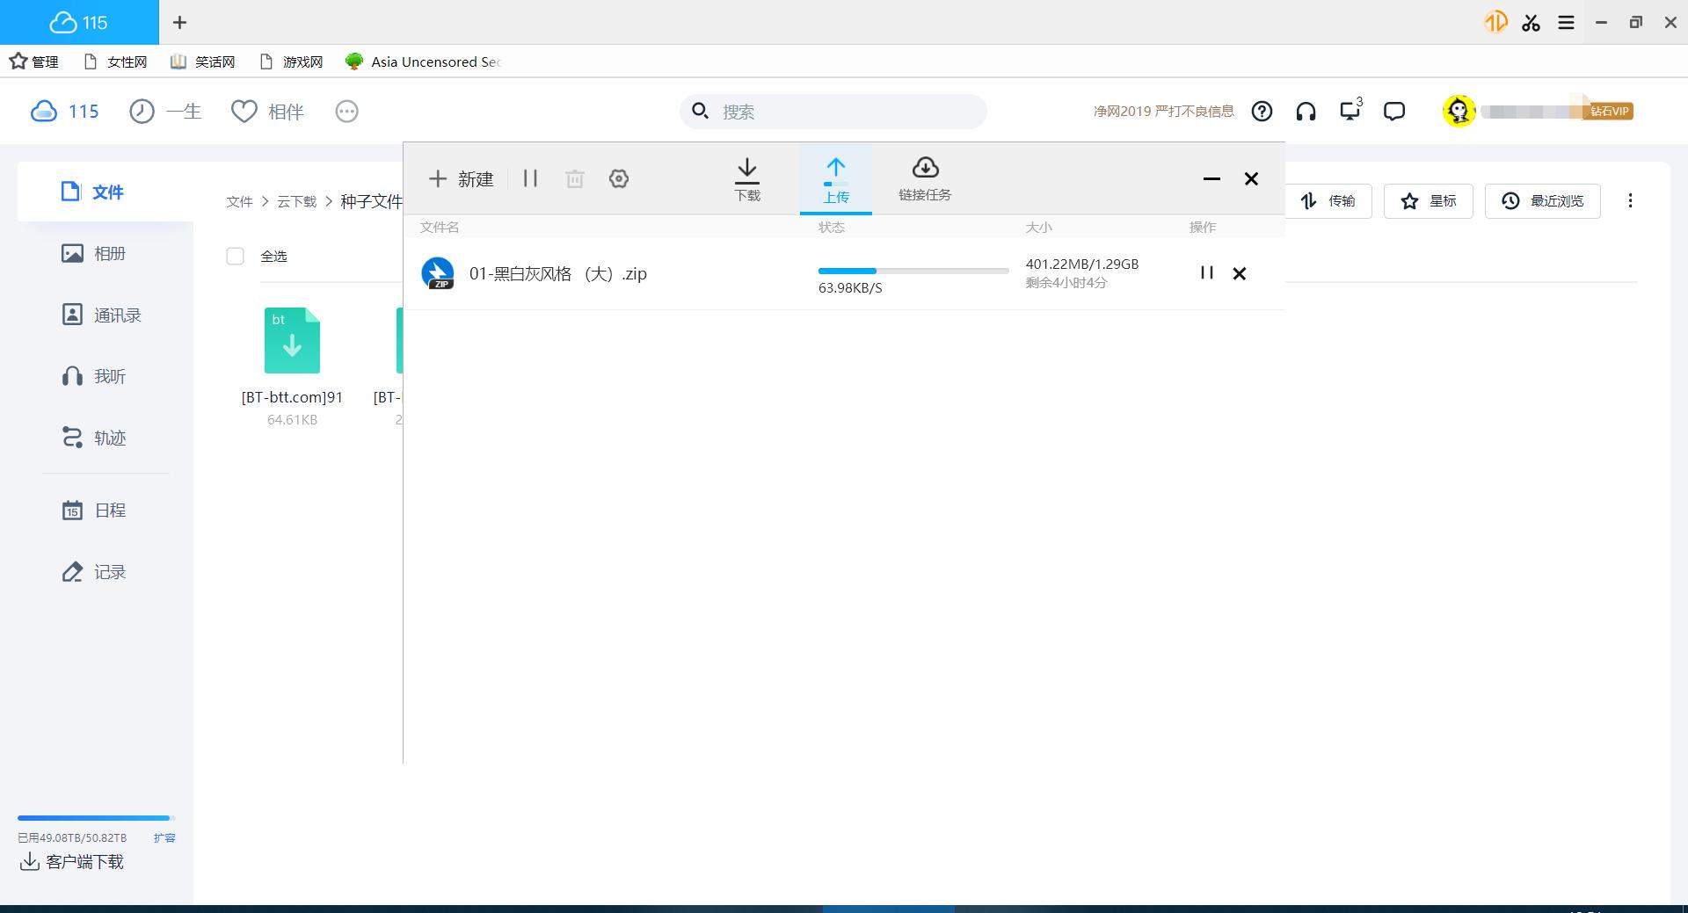Open the vertical three-dot more menu
The width and height of the screenshot is (1688, 913).
pos(1630,201)
